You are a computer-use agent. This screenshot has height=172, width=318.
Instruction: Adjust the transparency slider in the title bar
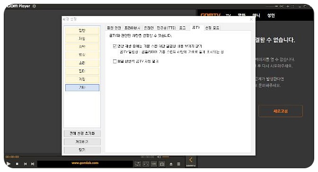coord(272,7)
